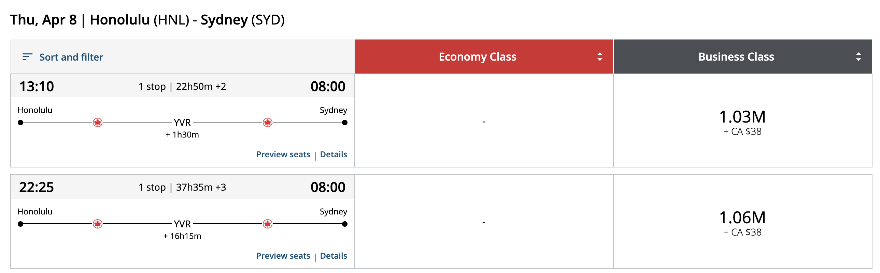Click the Sort and filter lines icon
Screen dimensions: 880x273
(x=27, y=57)
